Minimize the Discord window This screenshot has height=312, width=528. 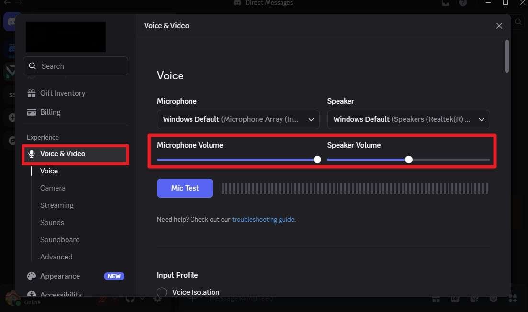tap(488, 3)
